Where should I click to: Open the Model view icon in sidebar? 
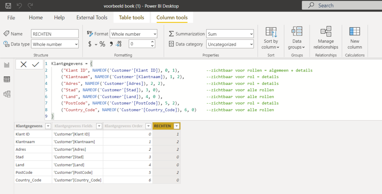[x=7, y=94]
